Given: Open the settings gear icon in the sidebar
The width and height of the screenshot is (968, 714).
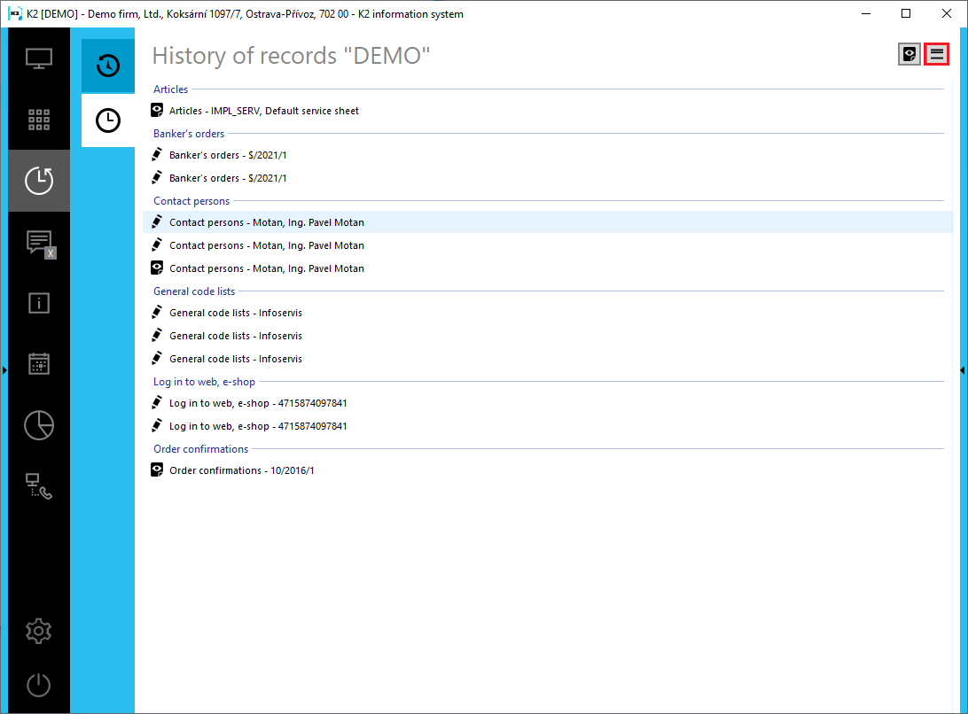Looking at the screenshot, I should [39, 631].
